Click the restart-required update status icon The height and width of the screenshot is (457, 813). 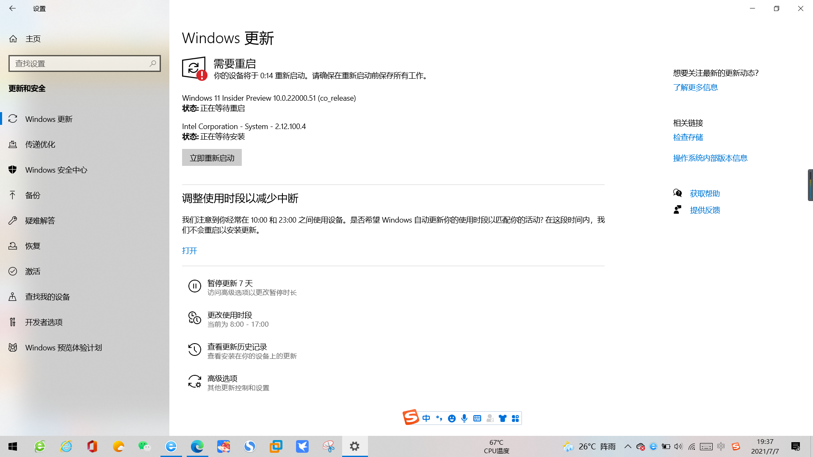click(x=194, y=69)
